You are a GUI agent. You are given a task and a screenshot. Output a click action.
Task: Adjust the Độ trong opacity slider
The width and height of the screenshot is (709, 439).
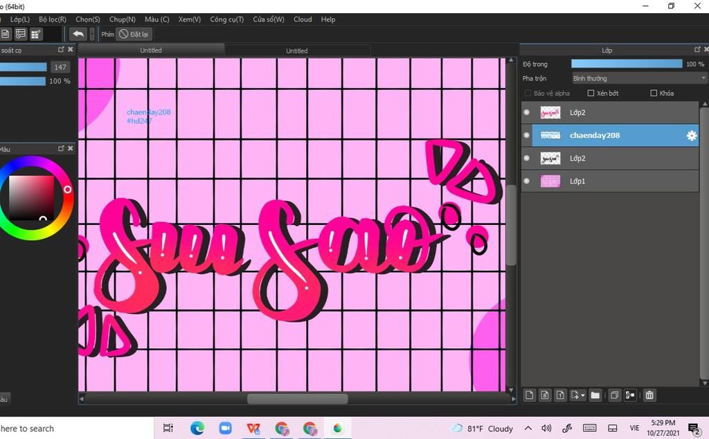coord(627,64)
